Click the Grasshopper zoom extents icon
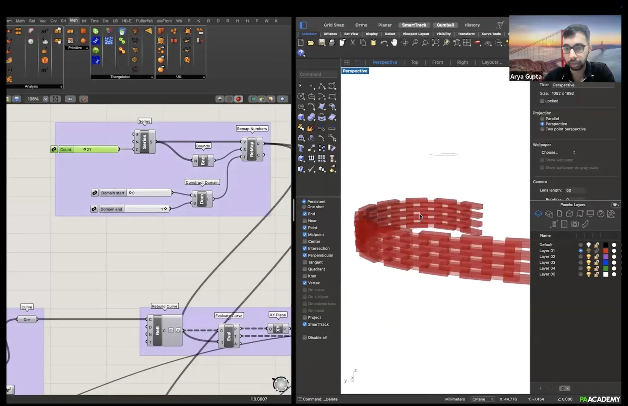The height and width of the screenshot is (406, 628). pyautogui.click(x=55, y=99)
